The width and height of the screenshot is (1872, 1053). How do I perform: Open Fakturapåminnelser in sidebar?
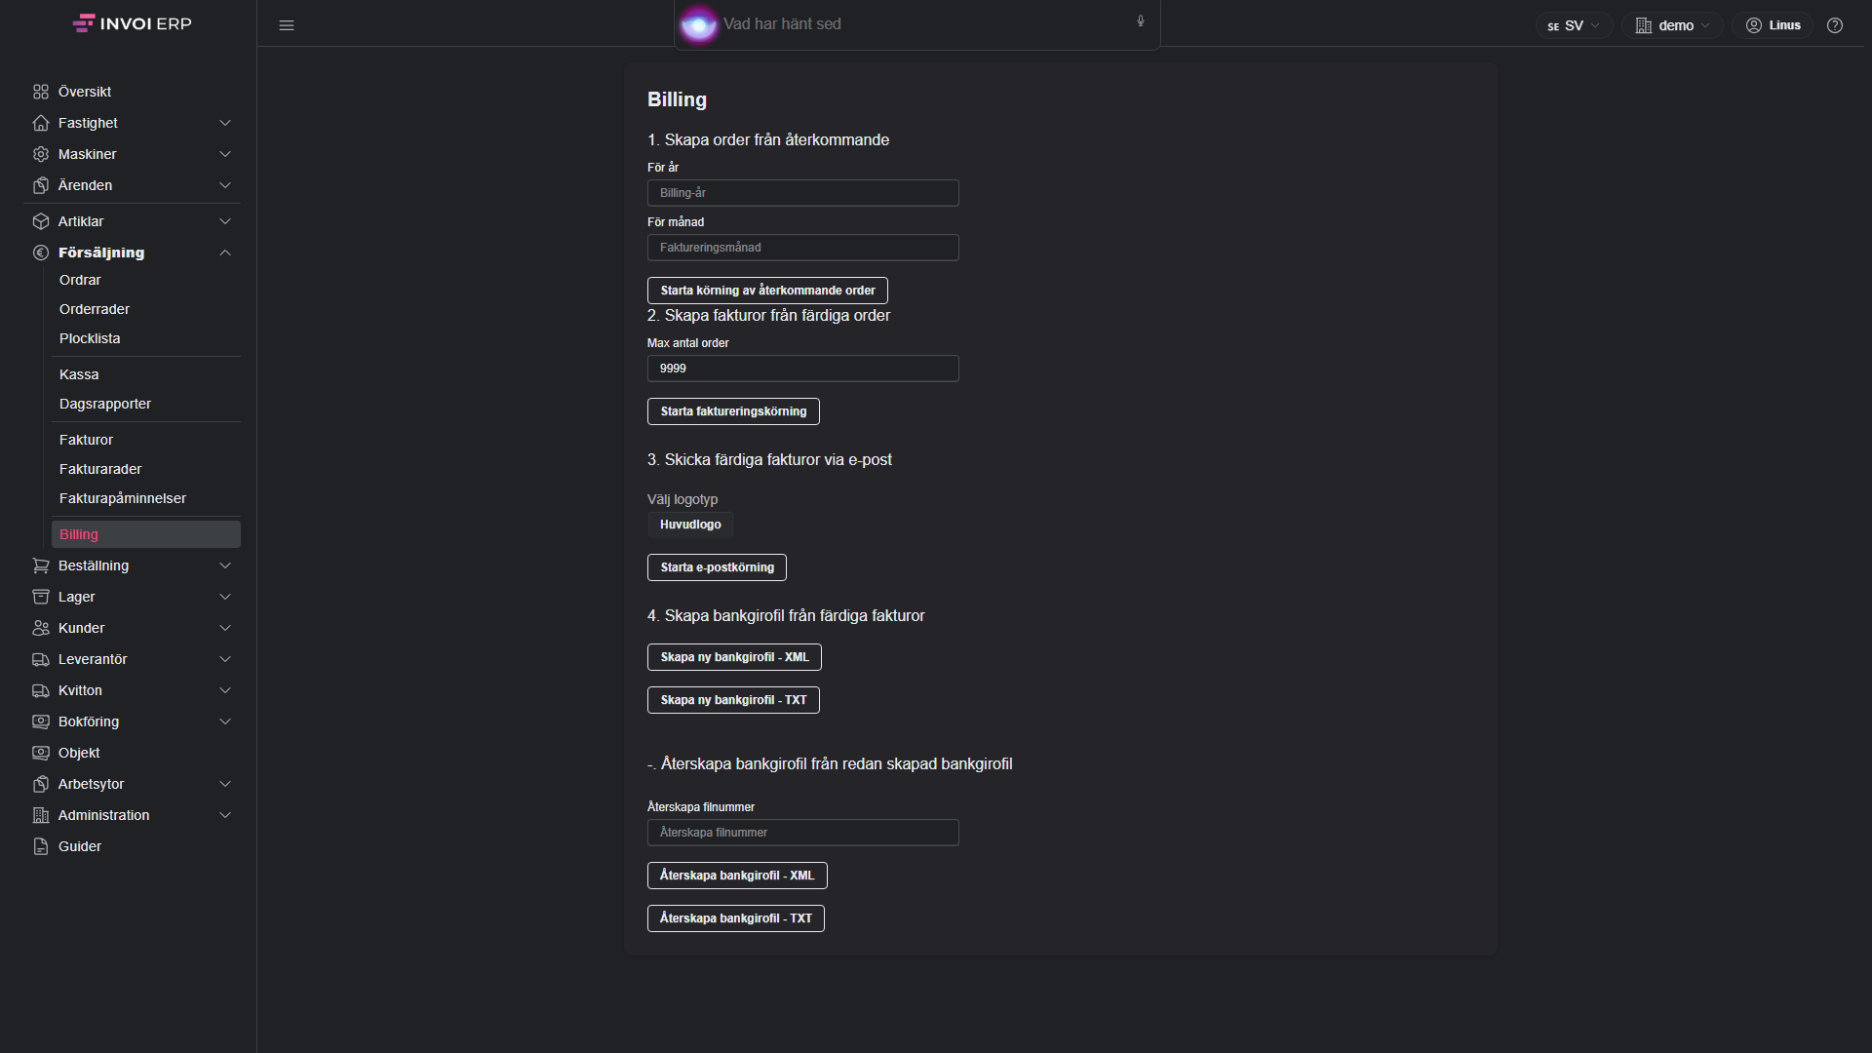tap(123, 498)
